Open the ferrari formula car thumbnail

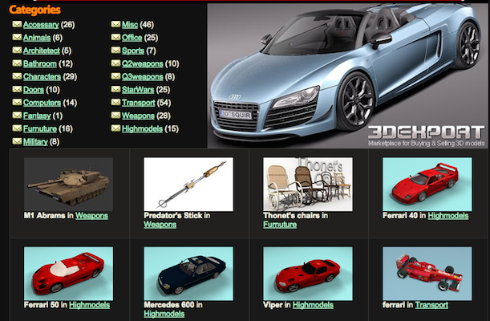[x=427, y=274]
